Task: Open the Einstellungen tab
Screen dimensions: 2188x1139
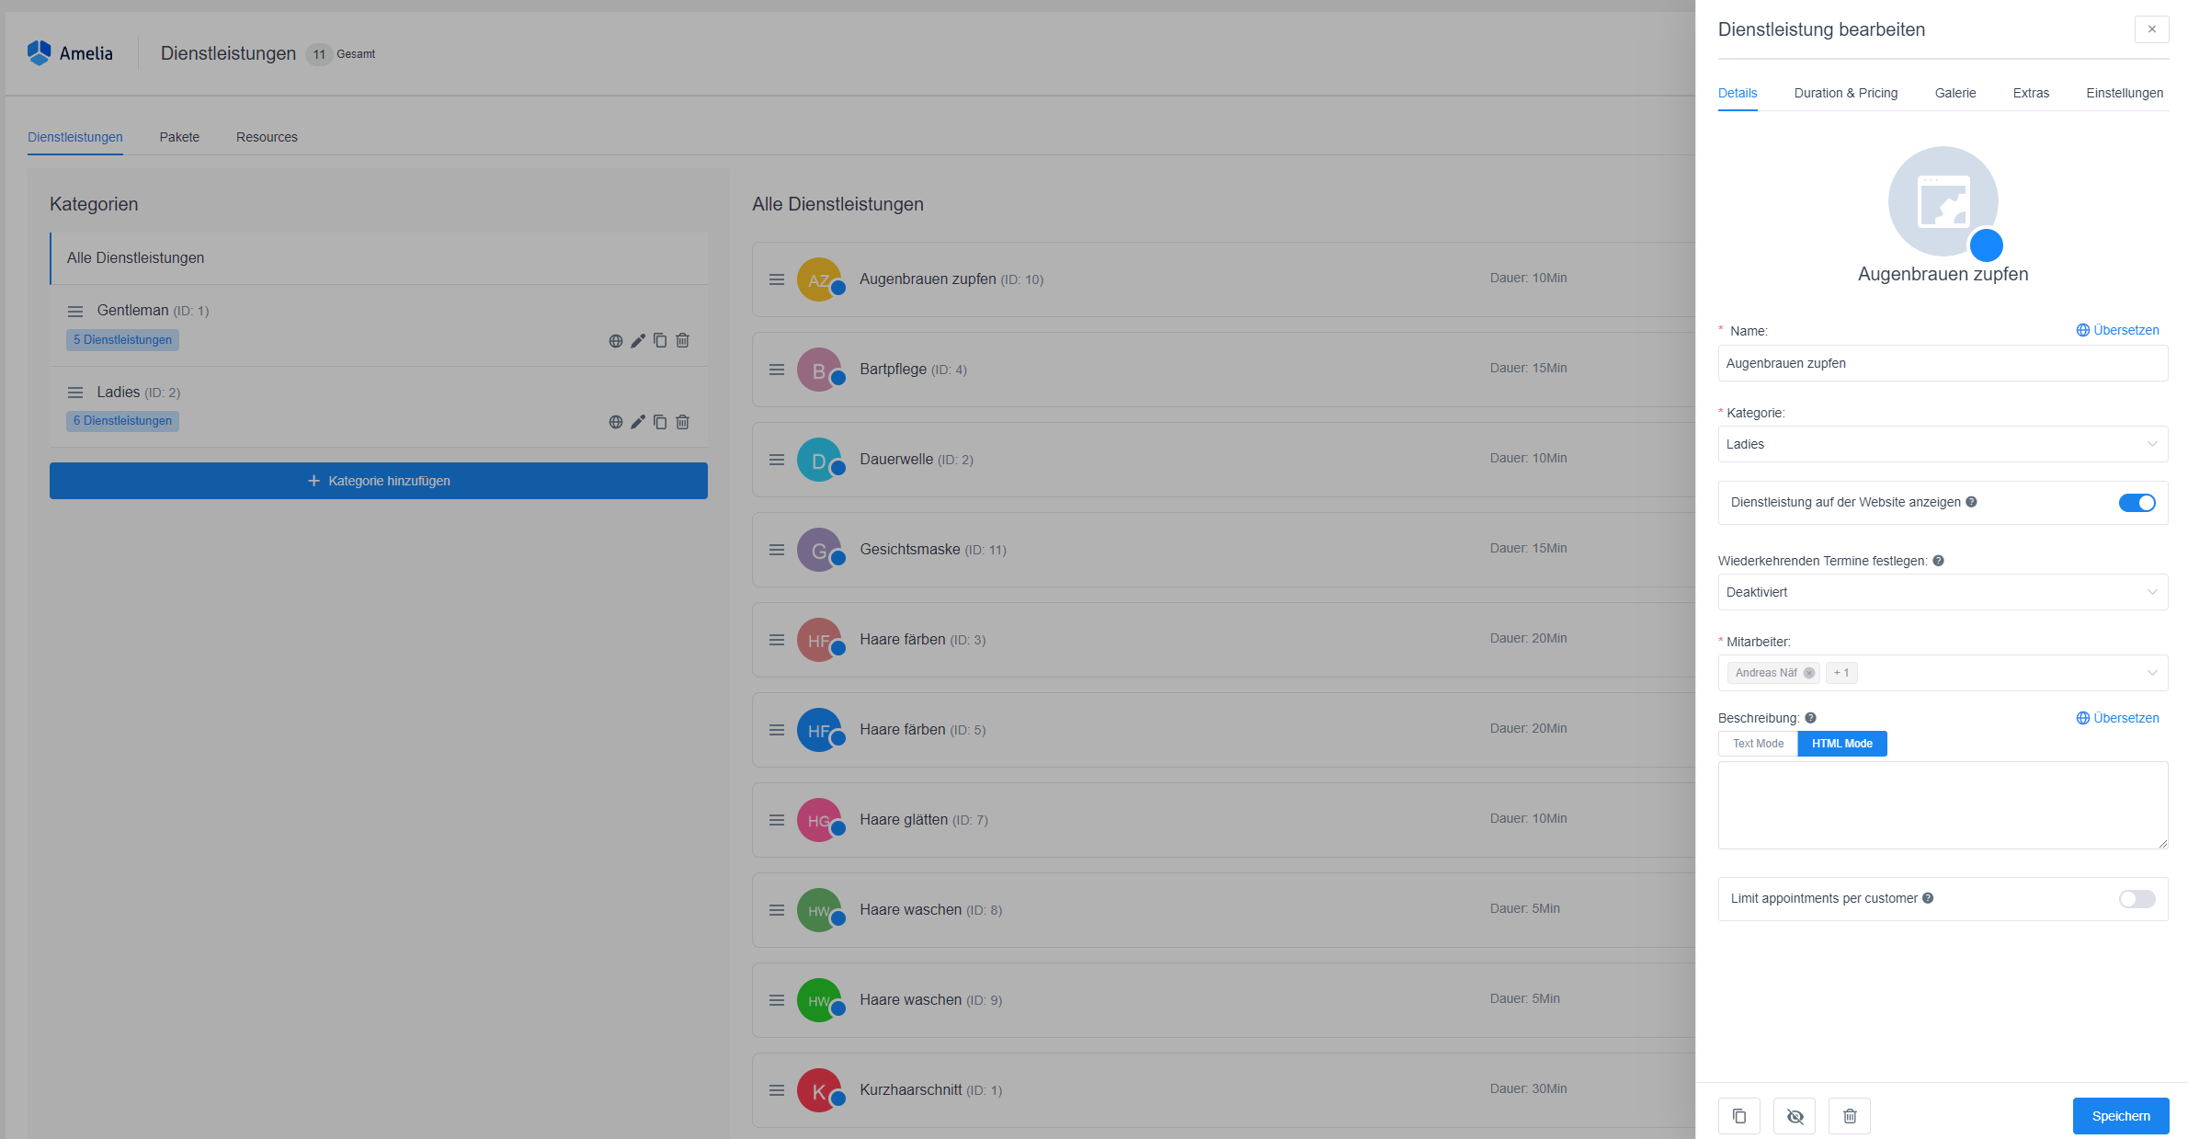Action: click(2124, 93)
